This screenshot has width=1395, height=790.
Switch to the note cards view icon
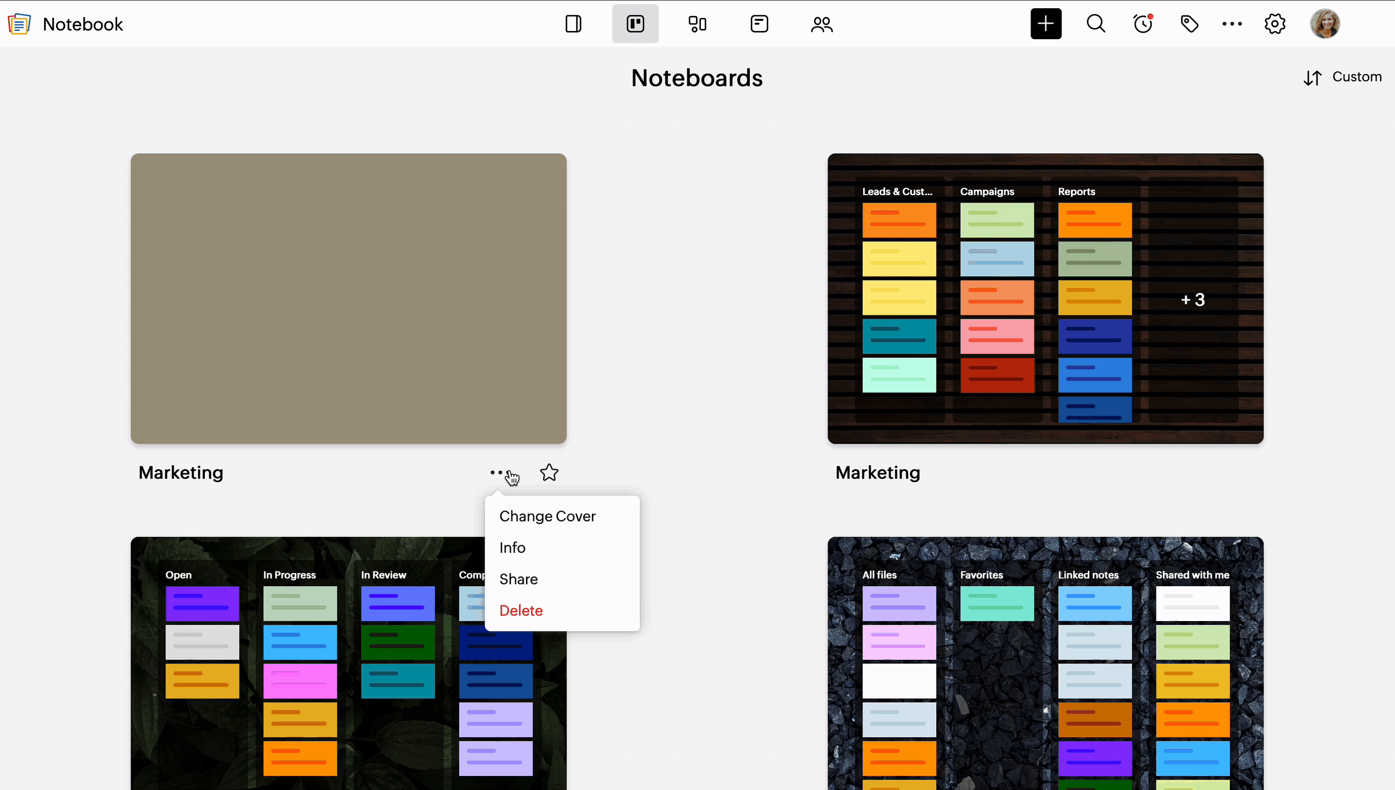697,24
